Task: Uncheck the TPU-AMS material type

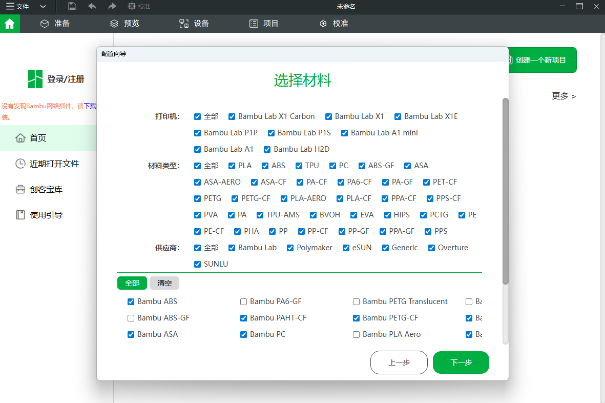Action: (x=260, y=215)
